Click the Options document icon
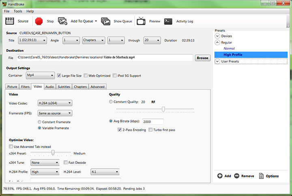 [261, 176]
